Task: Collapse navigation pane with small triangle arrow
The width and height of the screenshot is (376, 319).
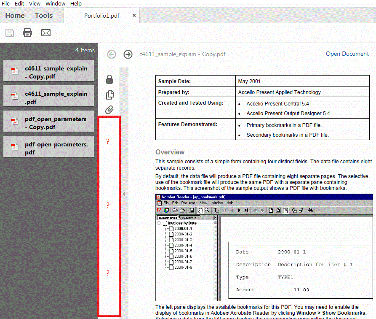Action: pos(124,194)
